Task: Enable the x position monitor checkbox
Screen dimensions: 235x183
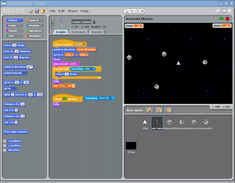Action: (x=4, y=141)
